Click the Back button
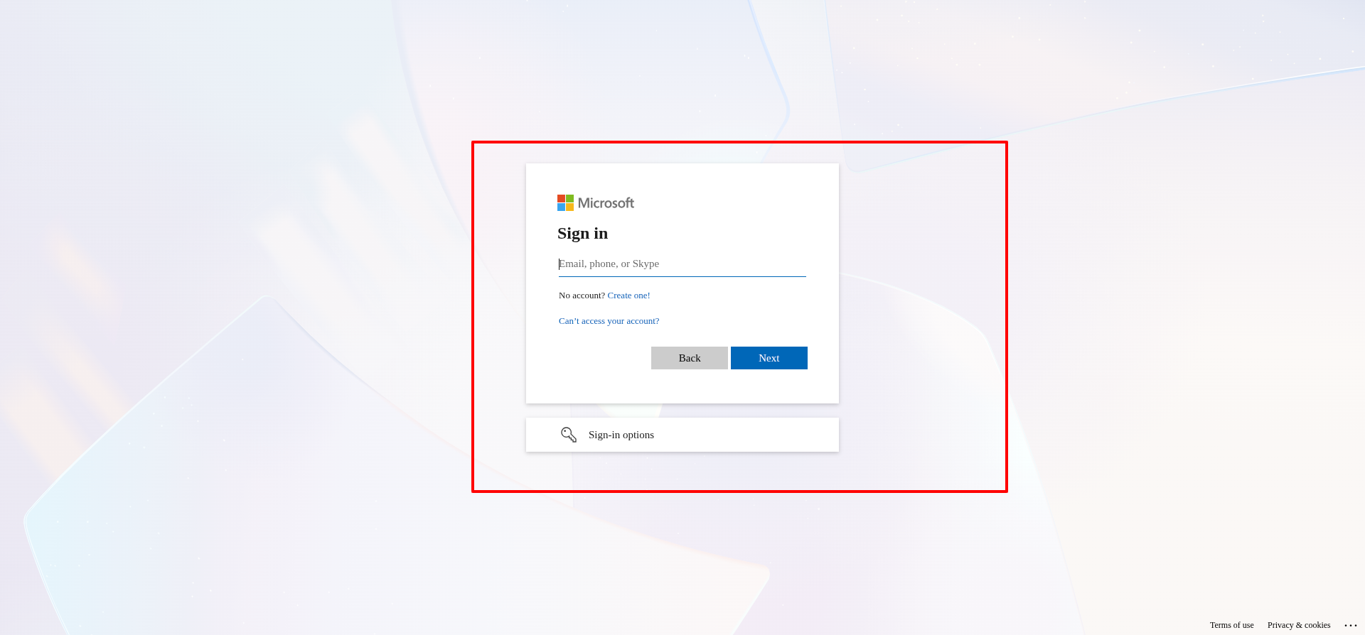The image size is (1365, 635). click(x=690, y=358)
